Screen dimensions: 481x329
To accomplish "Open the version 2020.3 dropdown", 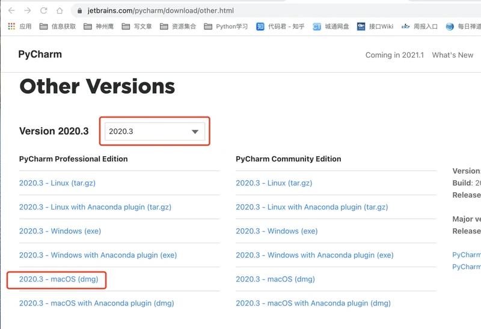I will click(x=155, y=131).
